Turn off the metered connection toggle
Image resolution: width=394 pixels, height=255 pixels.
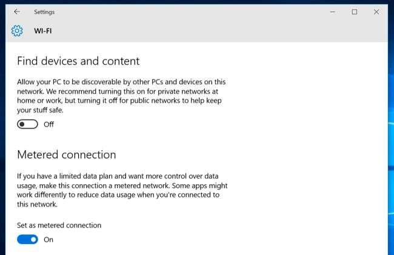tap(27, 239)
